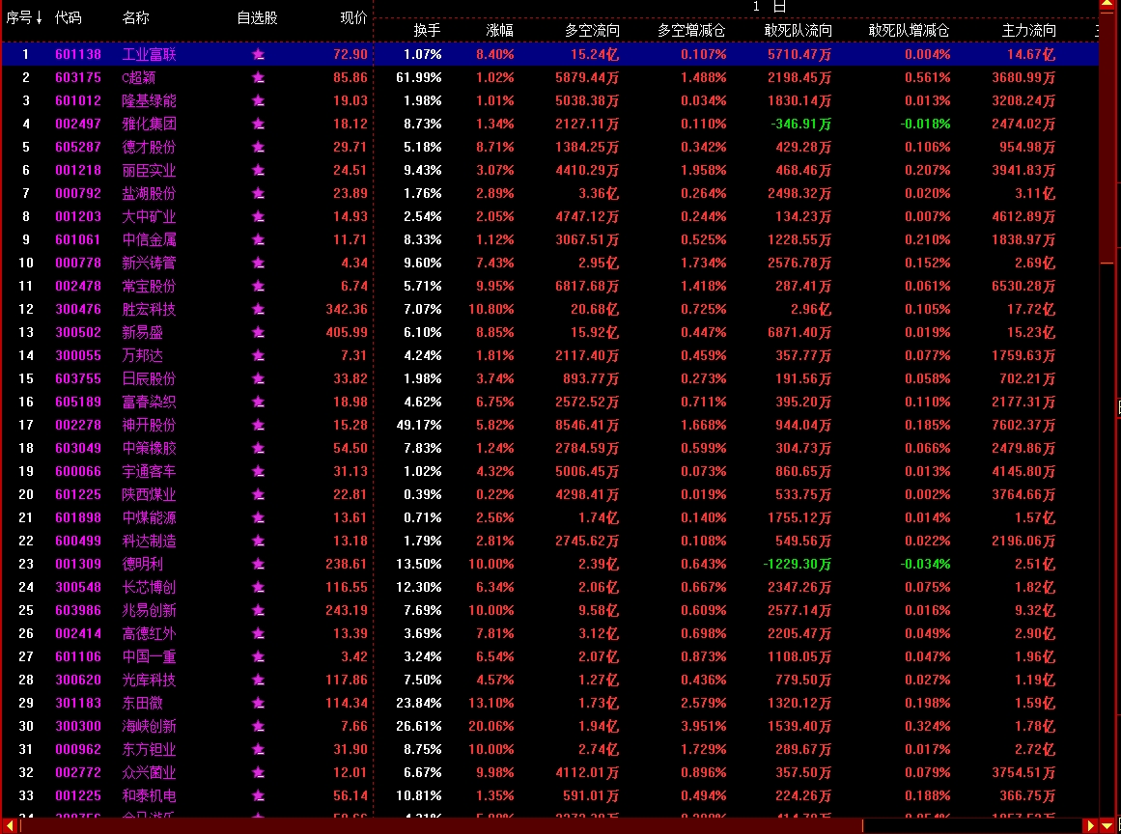Toggle favorite star for 富春染织
Image resolution: width=1121 pixels, height=834 pixels.
tap(258, 403)
